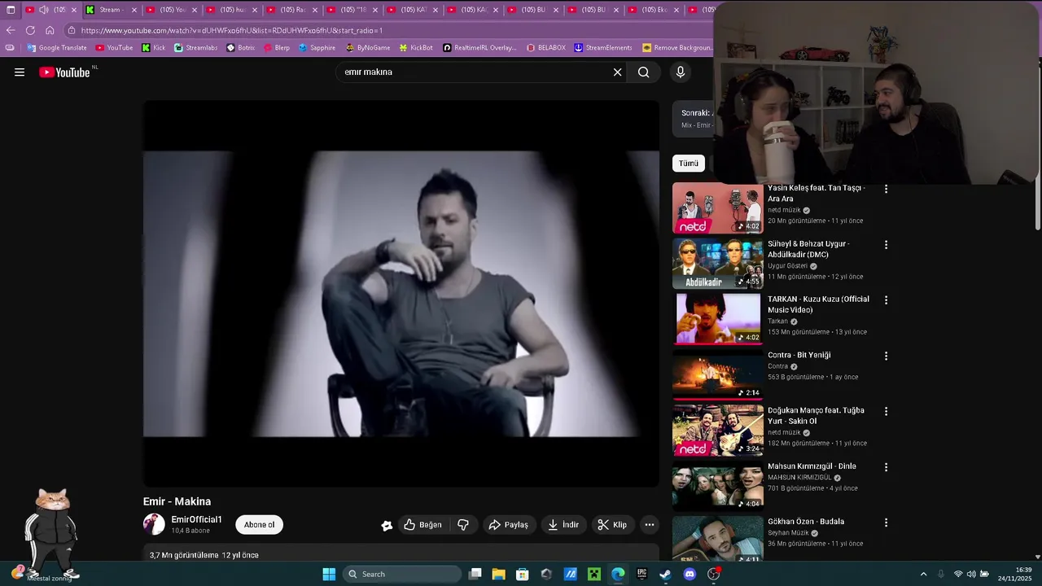Open options menu for Gökhan Özen Budala

point(886,523)
